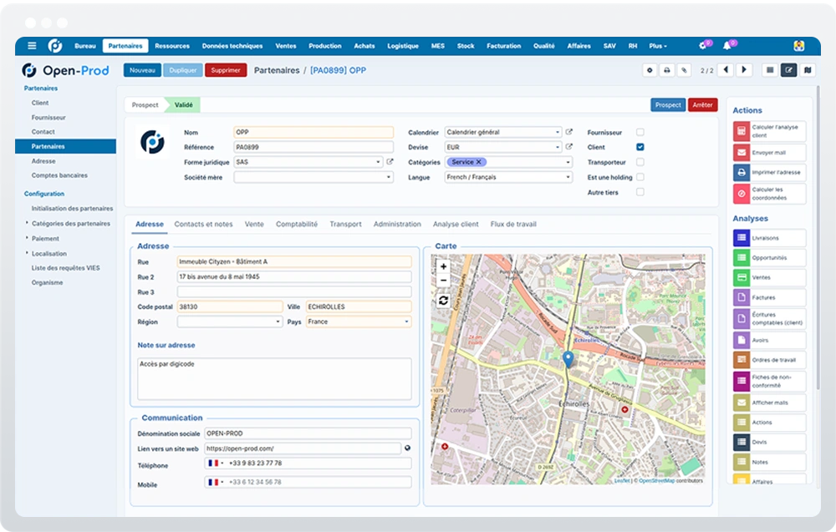Switch to list view icon
The width and height of the screenshot is (836, 532).
coord(770,70)
